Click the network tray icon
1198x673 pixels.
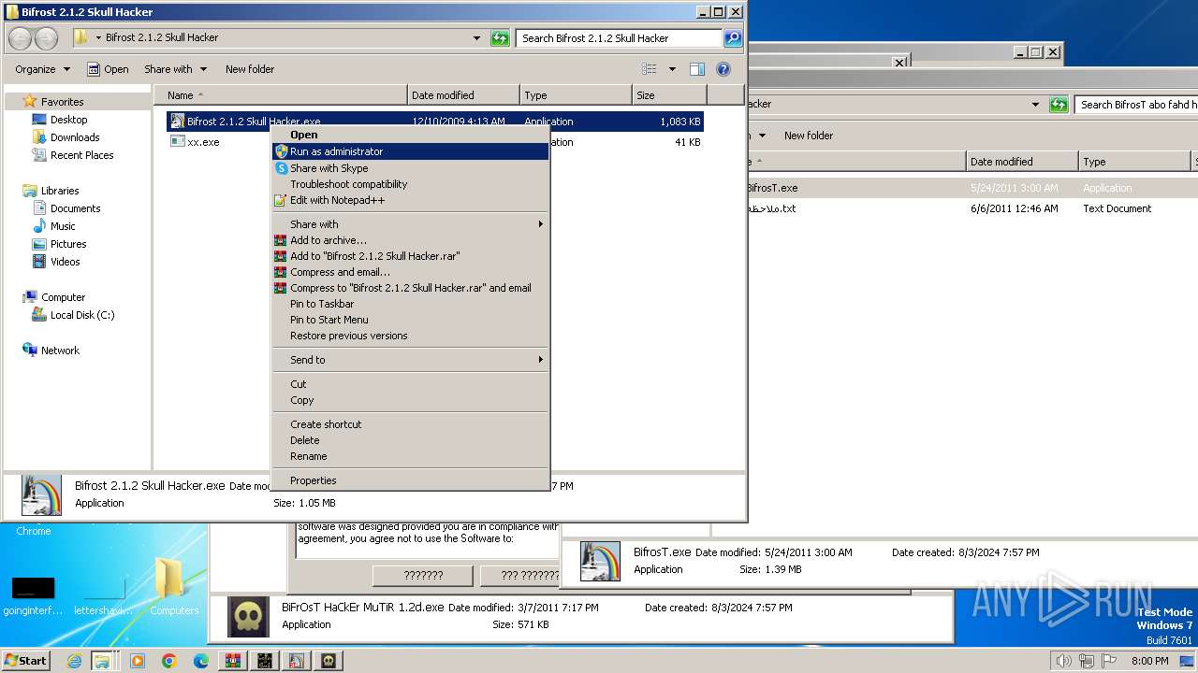point(1088,661)
